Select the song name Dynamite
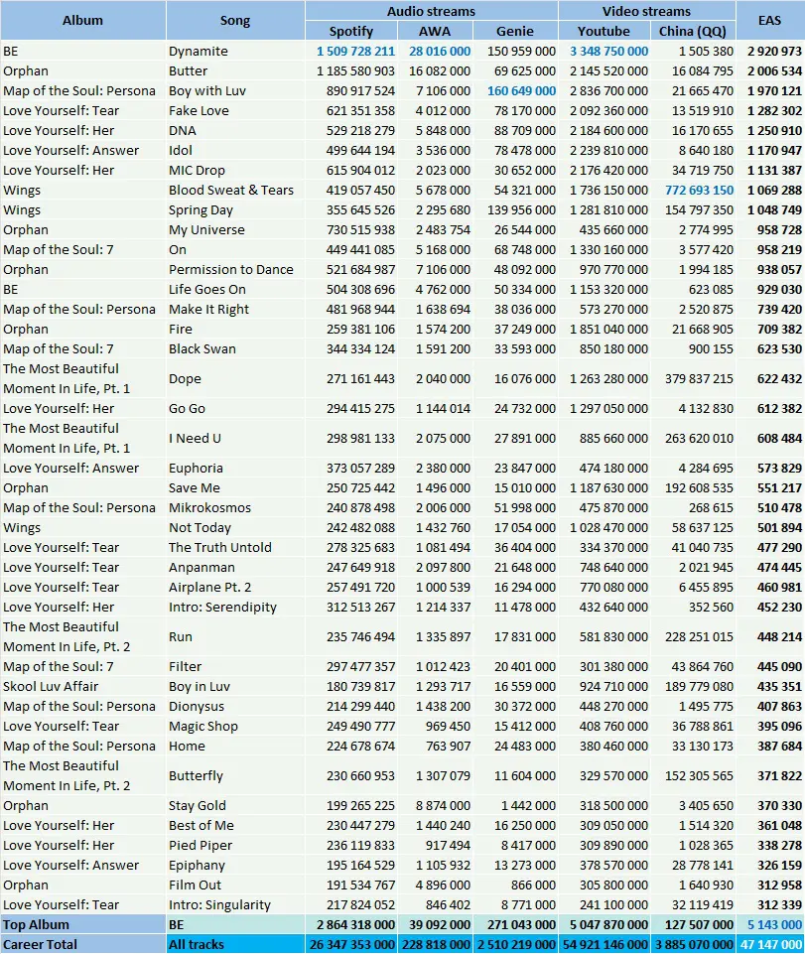This screenshot has width=805, height=954. (x=199, y=51)
